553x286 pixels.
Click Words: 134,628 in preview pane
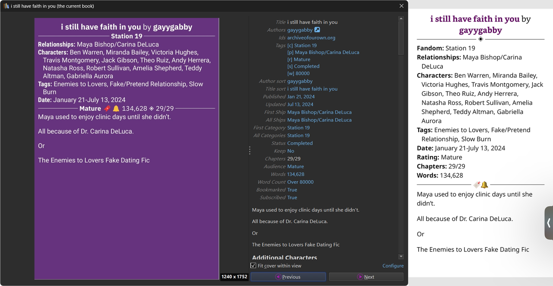(x=440, y=175)
